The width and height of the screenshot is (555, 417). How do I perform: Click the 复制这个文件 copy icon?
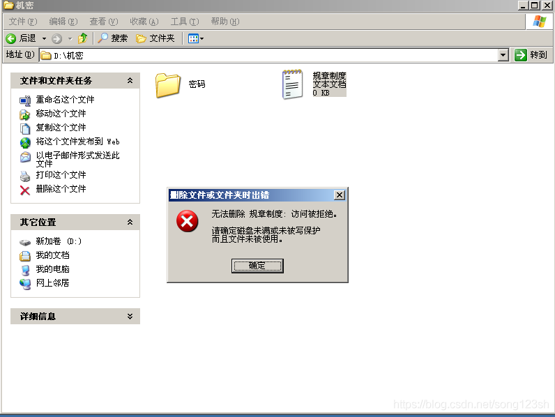click(25, 128)
